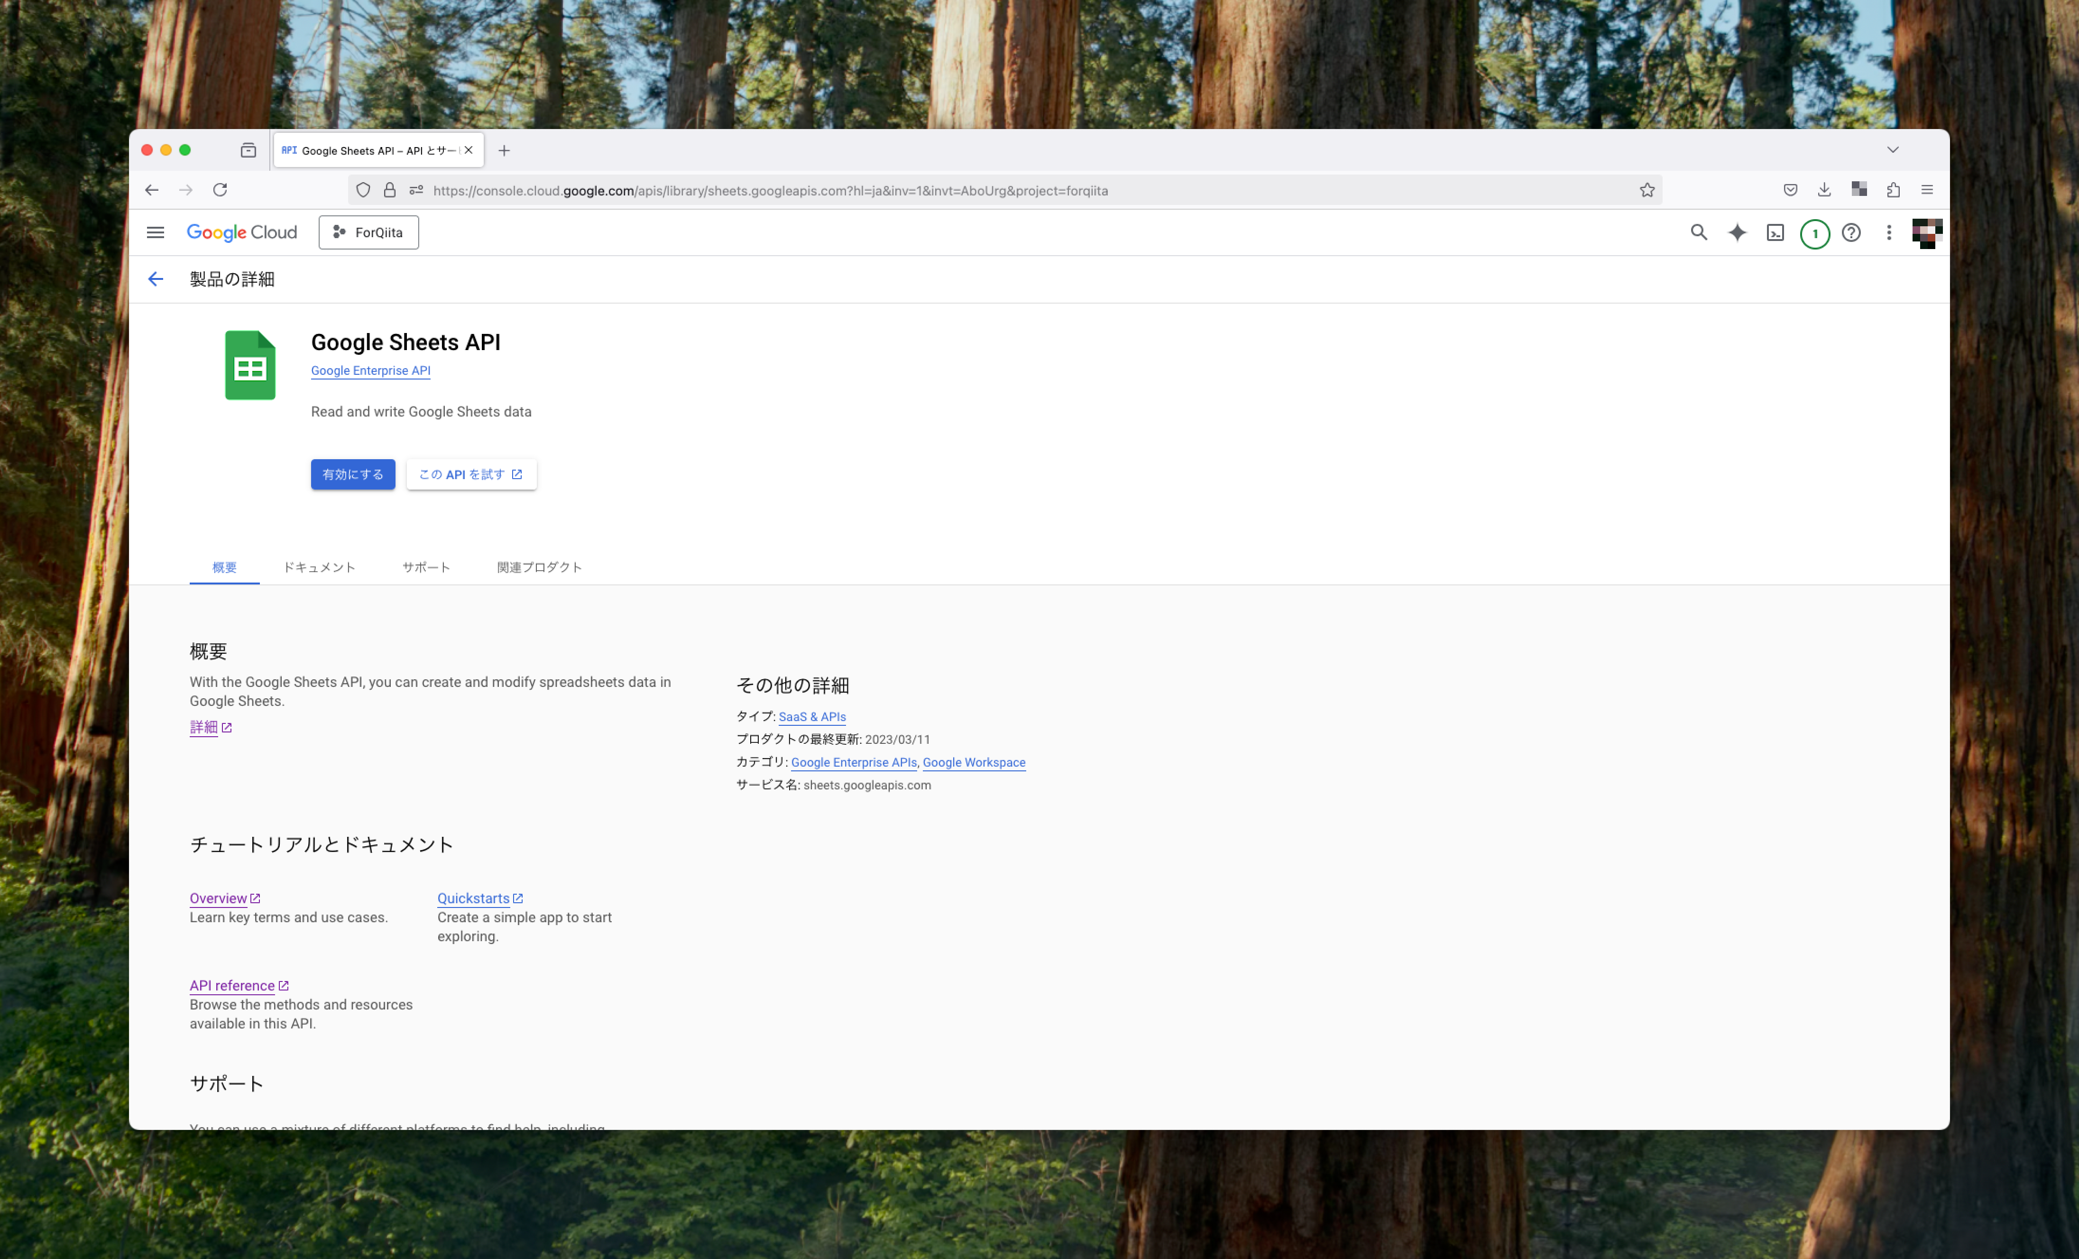Viewport: 2079px width, 1259px height.
Task: Click the Gemini sparkle assistant icon
Action: click(x=1737, y=232)
